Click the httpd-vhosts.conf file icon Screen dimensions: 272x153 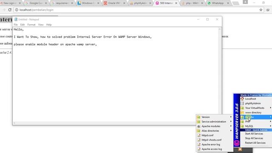[x=199, y=140]
